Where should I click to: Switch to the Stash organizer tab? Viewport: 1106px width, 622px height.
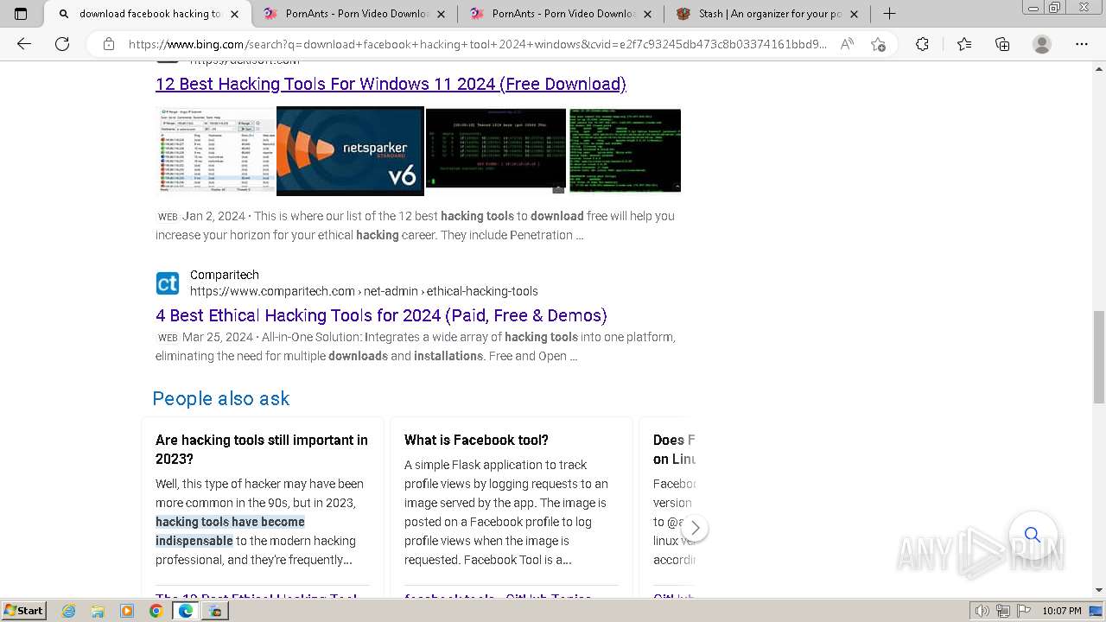click(768, 14)
